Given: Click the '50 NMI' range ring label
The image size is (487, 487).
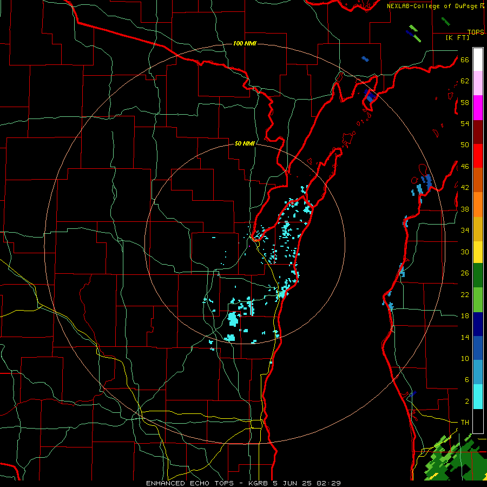Looking at the screenshot, I should [245, 143].
